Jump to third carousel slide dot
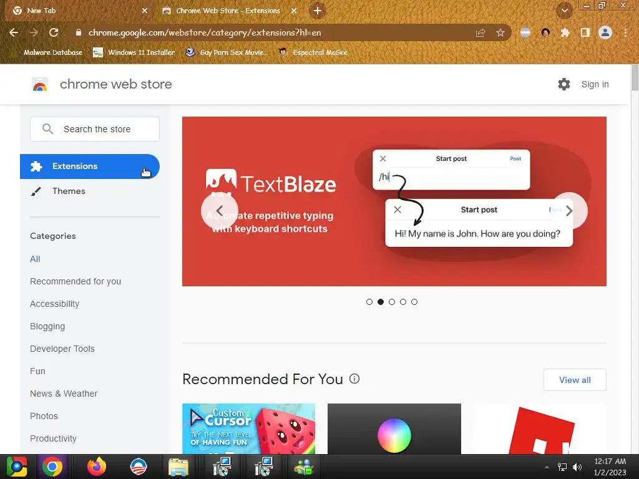Screen dimensions: 639x479 392,302
